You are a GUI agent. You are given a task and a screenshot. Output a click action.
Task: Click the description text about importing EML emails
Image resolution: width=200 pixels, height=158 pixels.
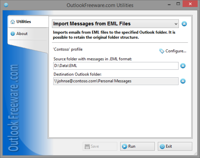(114, 35)
